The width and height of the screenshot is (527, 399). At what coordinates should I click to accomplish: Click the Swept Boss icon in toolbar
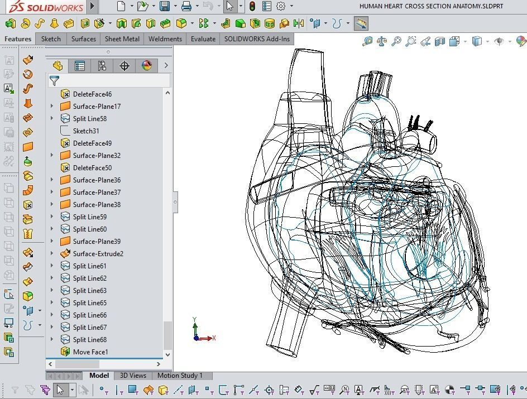[x=40, y=23]
